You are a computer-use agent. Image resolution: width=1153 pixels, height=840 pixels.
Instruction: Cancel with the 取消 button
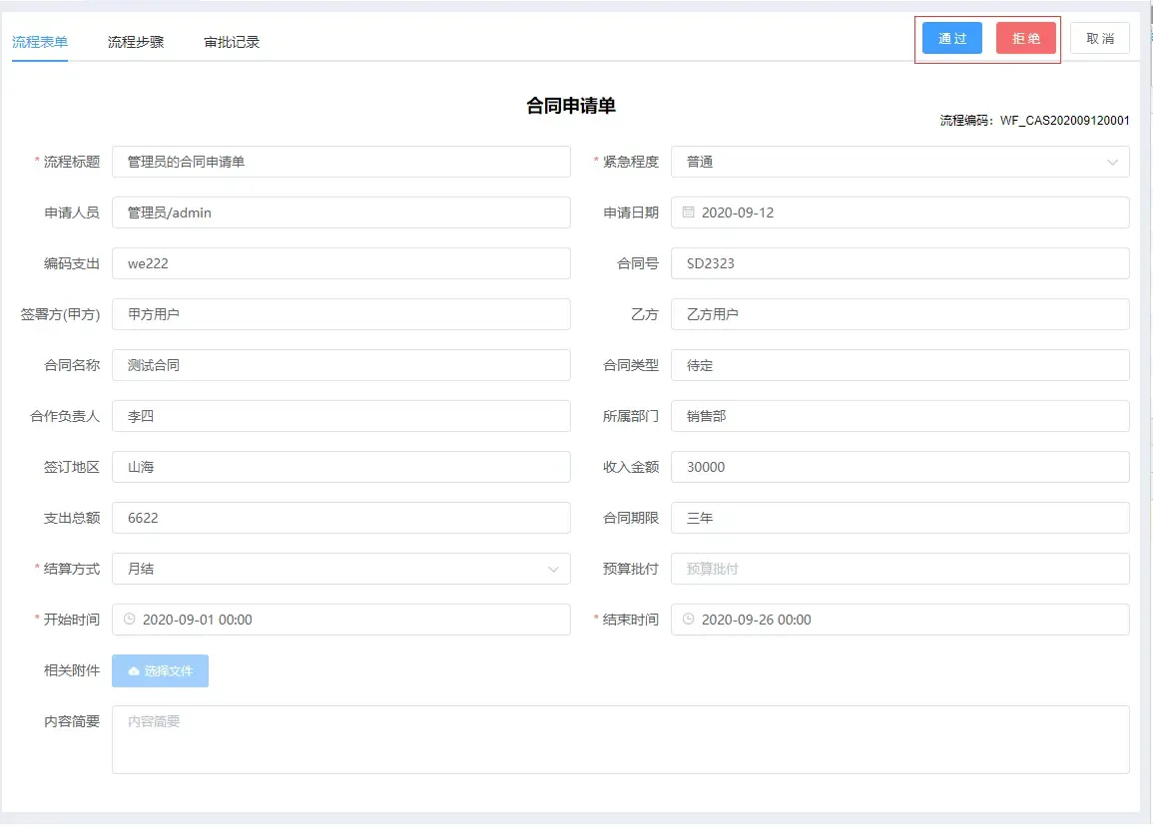tap(1099, 37)
